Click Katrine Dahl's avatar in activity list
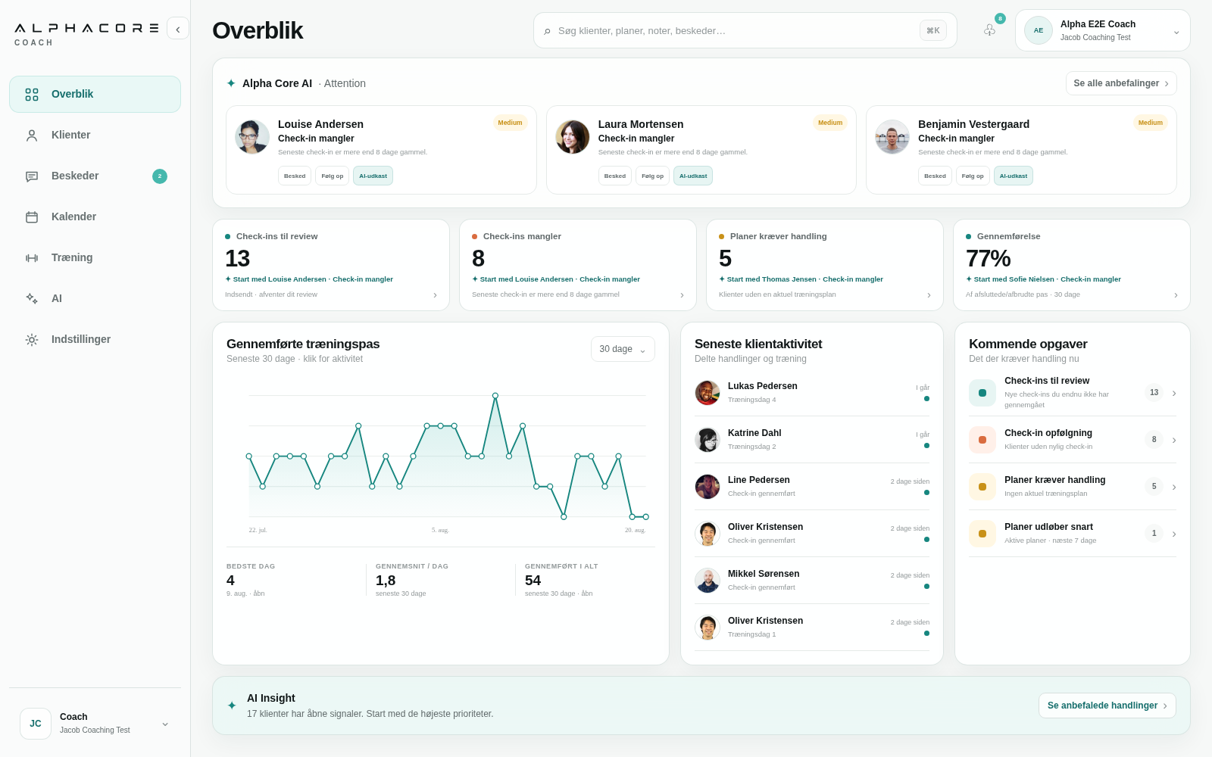Image resolution: width=1212 pixels, height=757 pixels. (x=708, y=440)
